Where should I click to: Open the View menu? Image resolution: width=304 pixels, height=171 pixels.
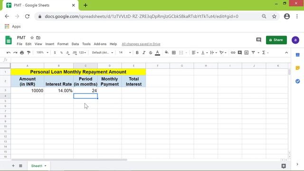pos(38,44)
